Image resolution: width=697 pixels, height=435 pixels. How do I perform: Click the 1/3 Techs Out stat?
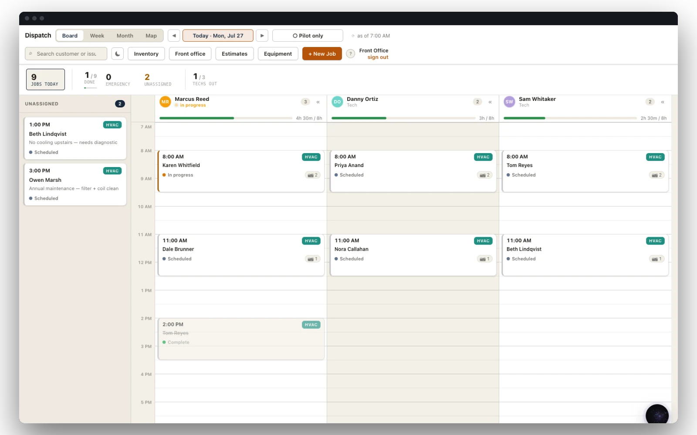(205, 79)
